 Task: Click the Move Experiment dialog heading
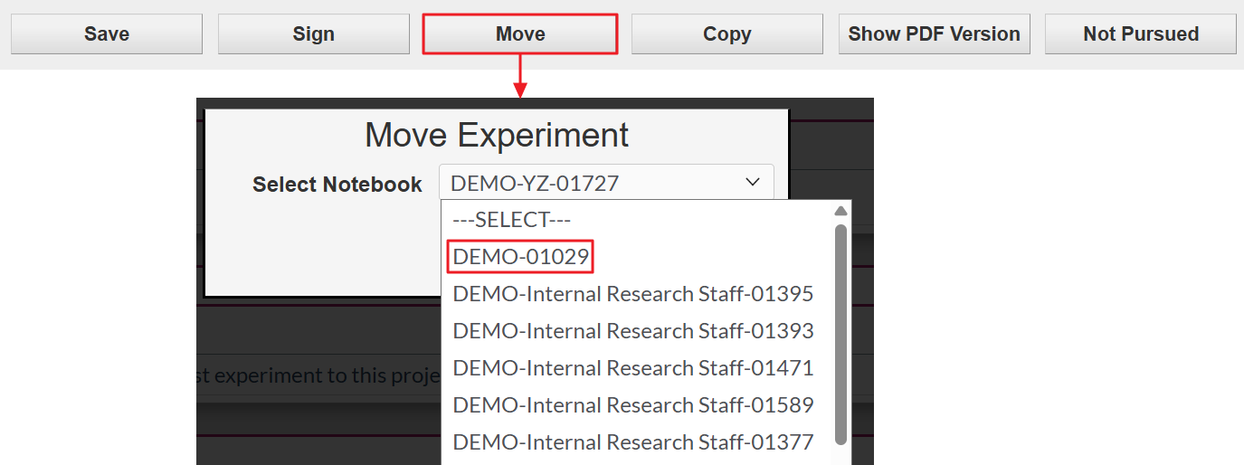497,135
